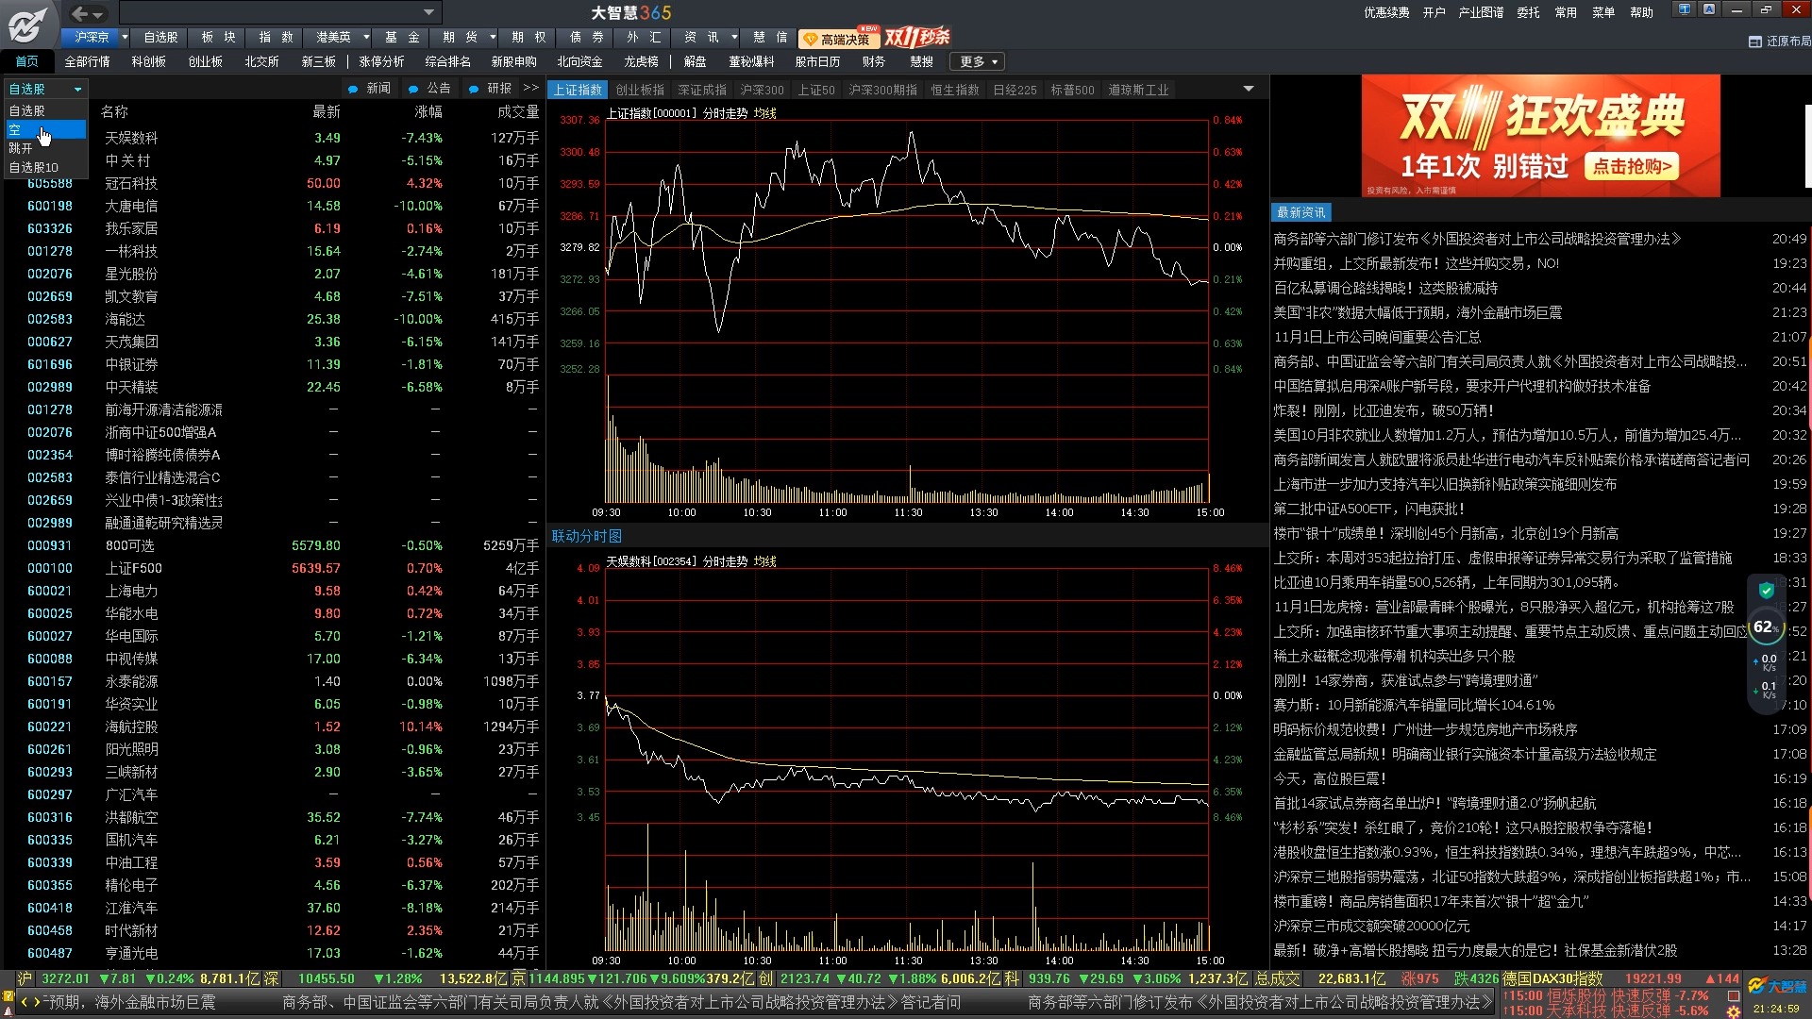
Task: Open the 板块 toolbar button
Action: pos(218,37)
